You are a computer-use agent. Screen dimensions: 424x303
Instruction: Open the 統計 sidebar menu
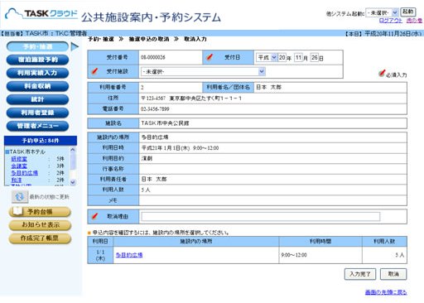pyautogui.click(x=37, y=99)
